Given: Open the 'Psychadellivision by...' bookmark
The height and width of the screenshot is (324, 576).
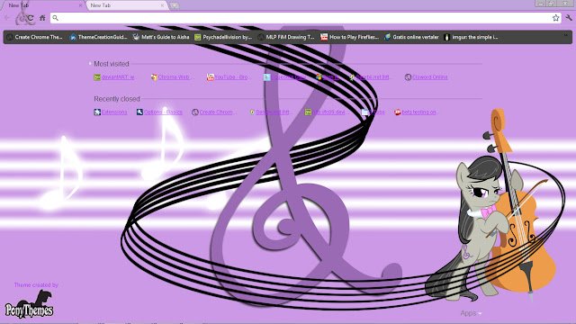Looking at the screenshot, I should (223, 37).
